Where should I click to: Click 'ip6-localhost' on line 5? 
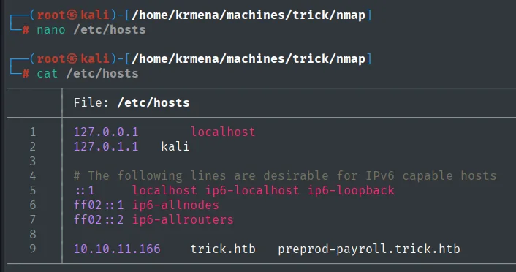(x=252, y=191)
